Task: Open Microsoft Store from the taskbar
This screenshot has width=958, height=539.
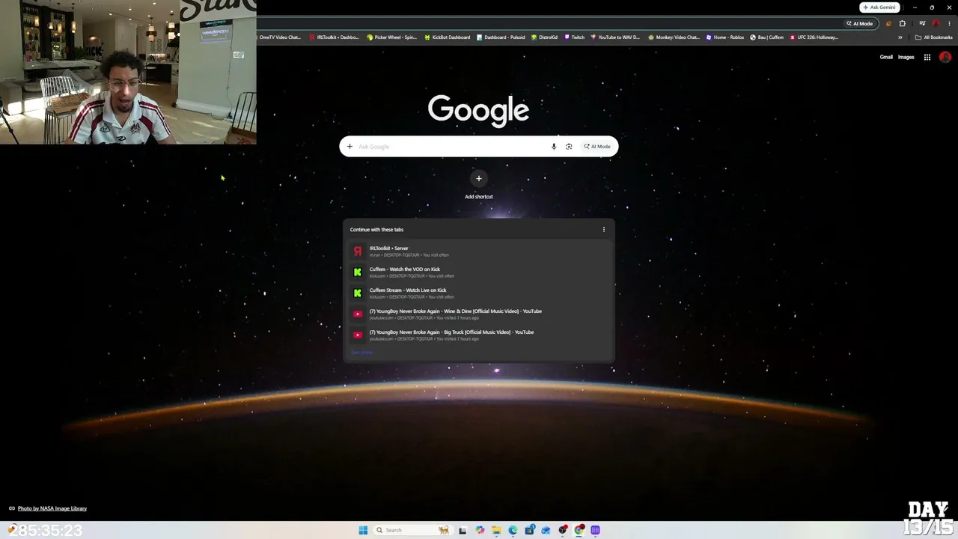Action: 529,530
